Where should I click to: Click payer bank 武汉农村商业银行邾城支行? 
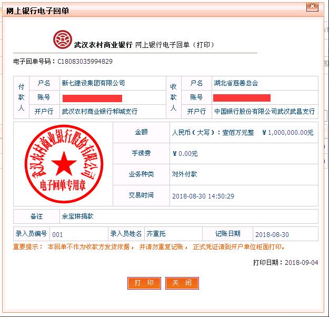[99, 111]
